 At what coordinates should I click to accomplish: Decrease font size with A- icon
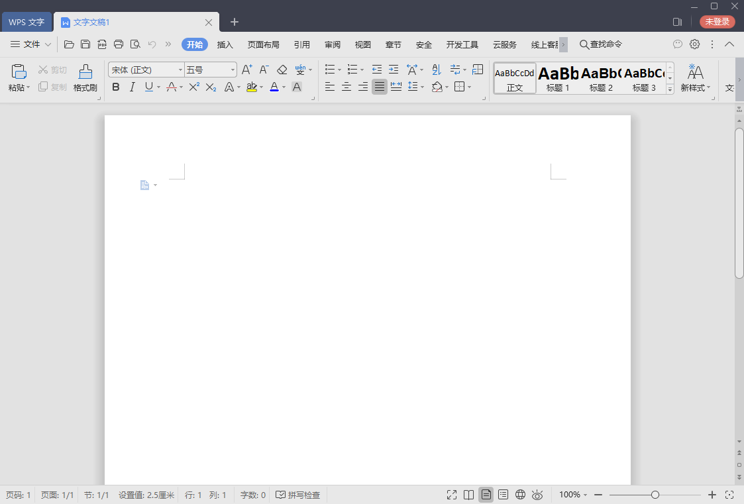click(x=264, y=70)
